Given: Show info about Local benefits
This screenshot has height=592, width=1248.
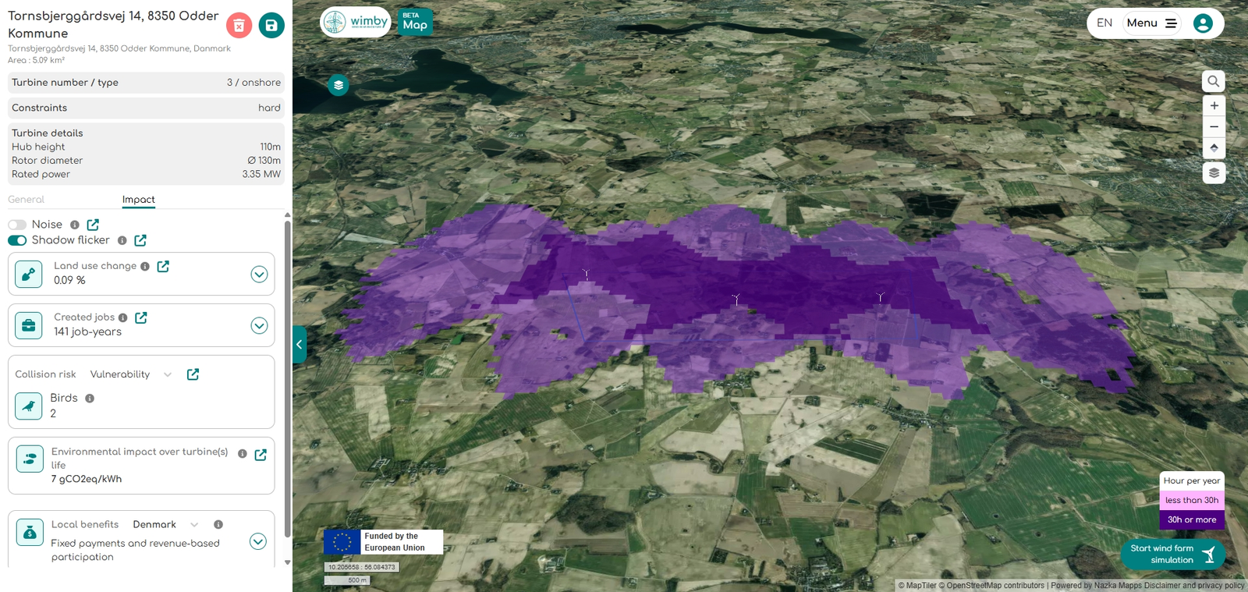Looking at the screenshot, I should 218,524.
